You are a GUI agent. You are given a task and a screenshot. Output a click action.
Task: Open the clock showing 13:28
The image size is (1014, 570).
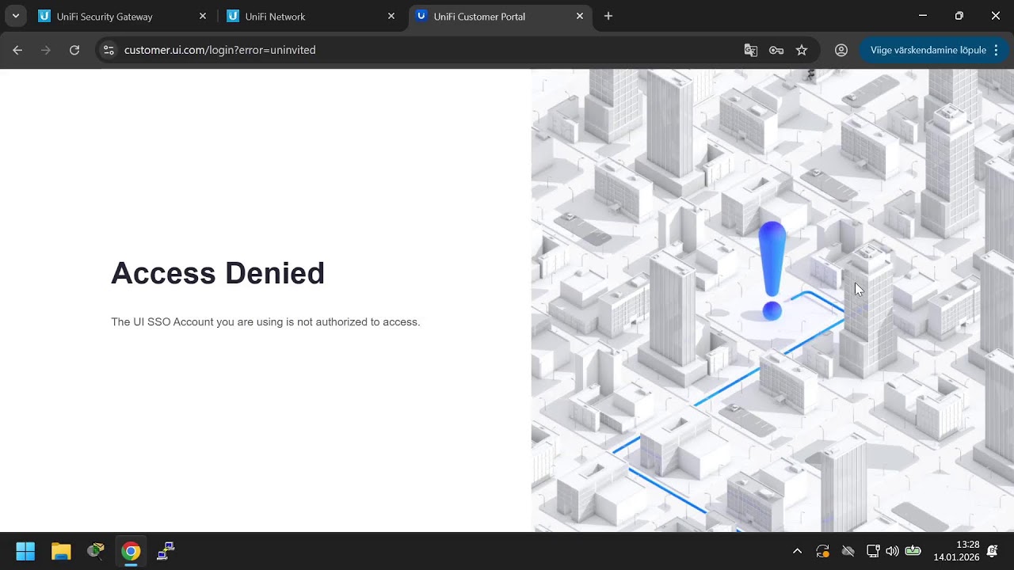coord(956,551)
